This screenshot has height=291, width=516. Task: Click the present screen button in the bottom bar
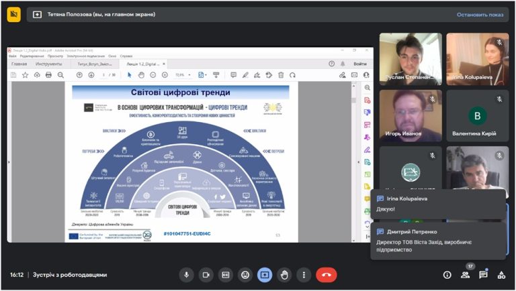(x=265, y=275)
